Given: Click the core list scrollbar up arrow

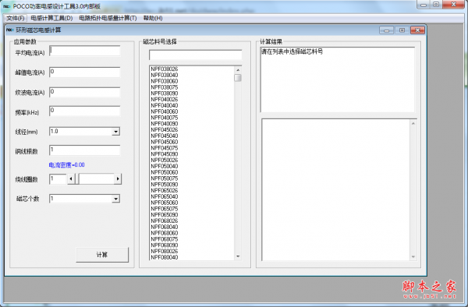Looking at the screenshot, I should tap(238, 70).
